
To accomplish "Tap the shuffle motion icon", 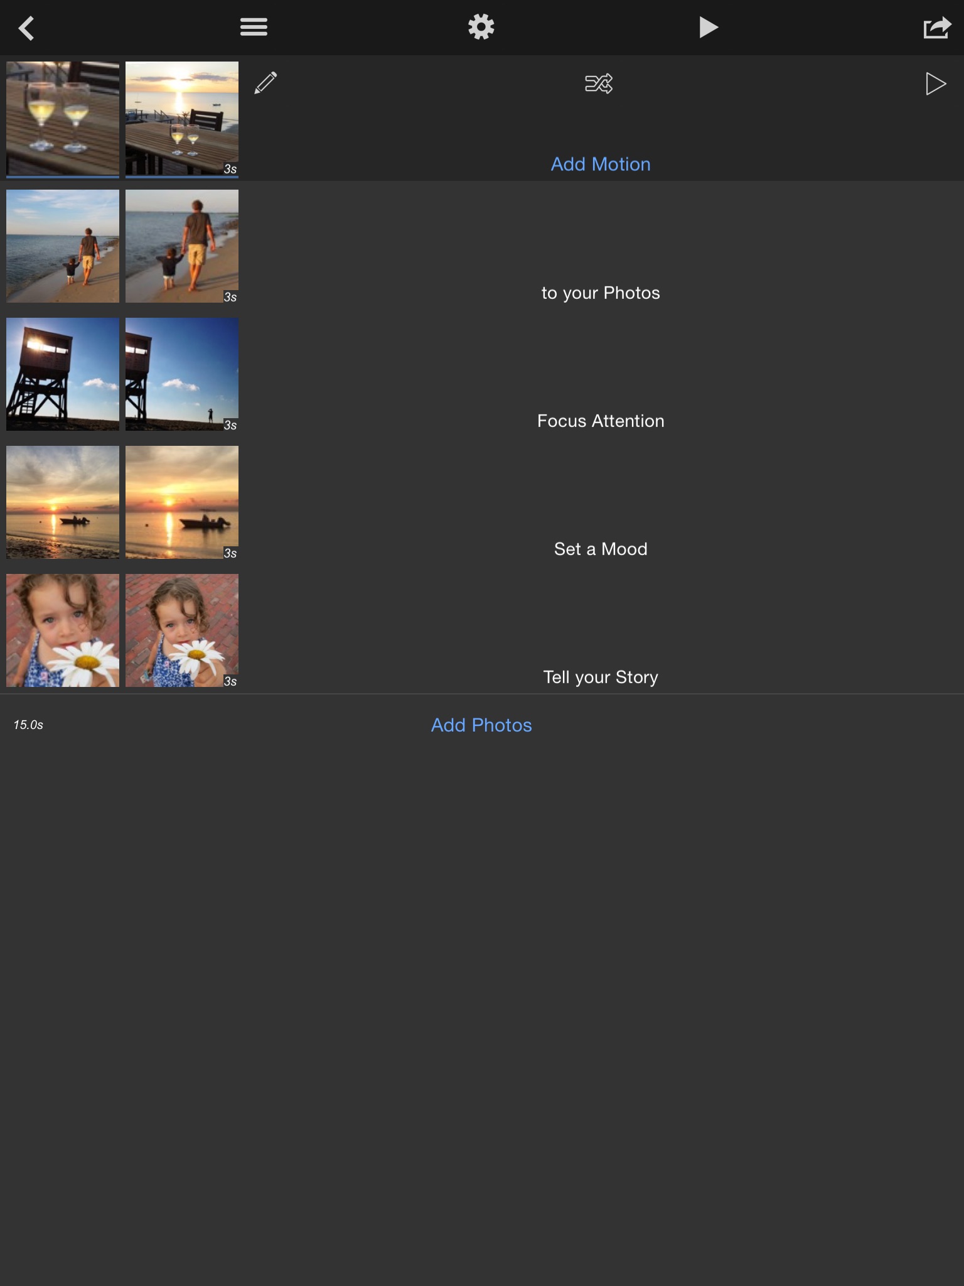I will pyautogui.click(x=599, y=84).
